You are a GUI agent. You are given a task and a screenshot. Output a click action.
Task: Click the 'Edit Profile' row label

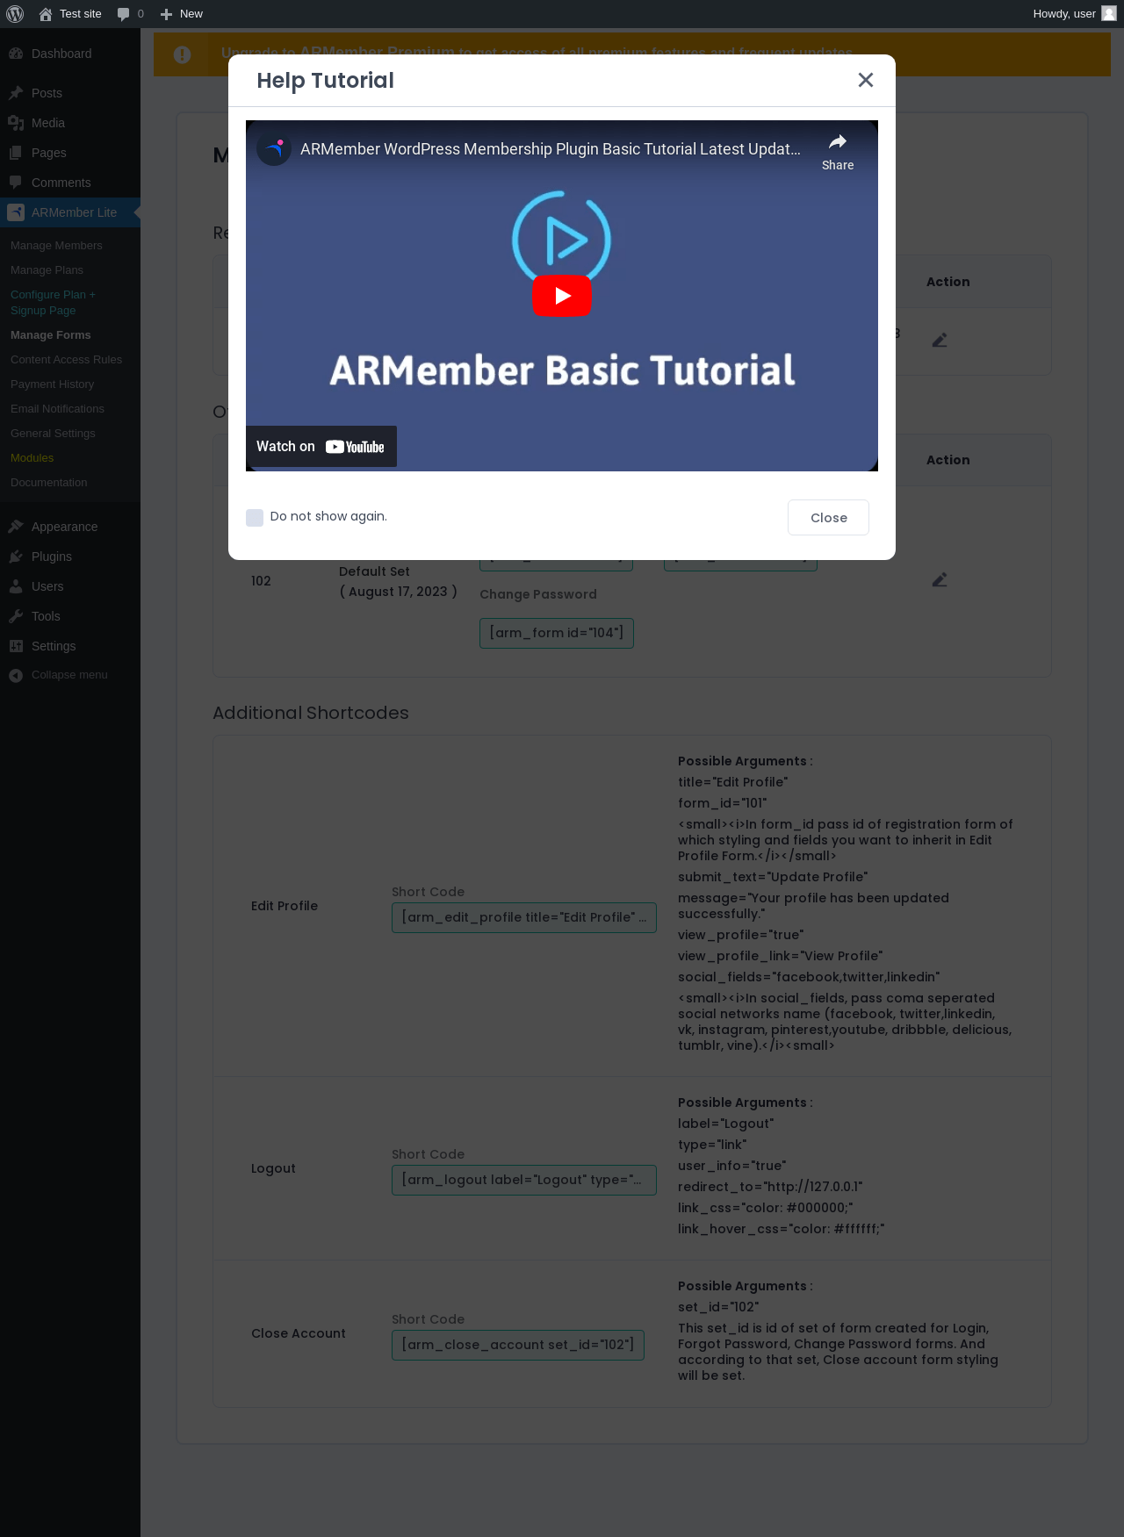285,906
